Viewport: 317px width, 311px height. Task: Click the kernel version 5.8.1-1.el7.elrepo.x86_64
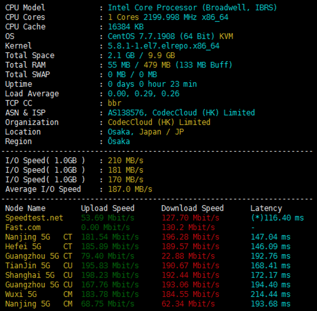point(164,46)
